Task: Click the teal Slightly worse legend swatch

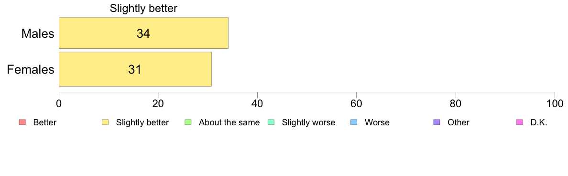Action: (x=271, y=122)
